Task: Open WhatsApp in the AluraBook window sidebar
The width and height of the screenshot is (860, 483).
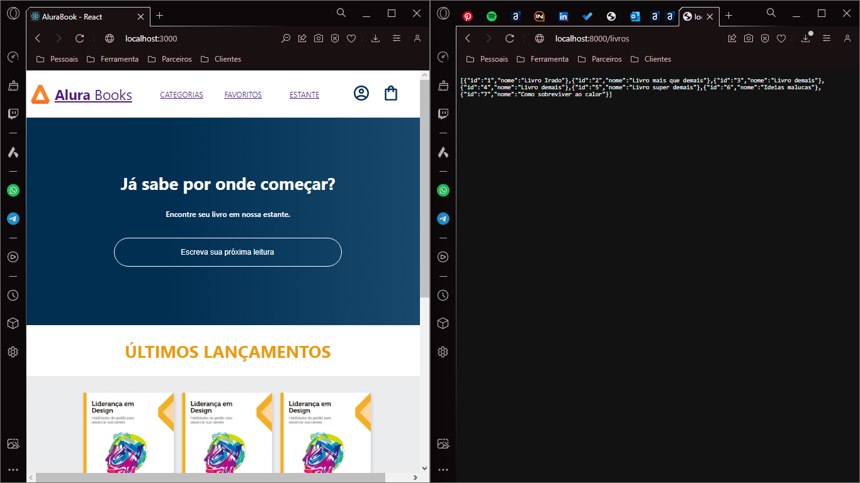Action: [x=13, y=190]
